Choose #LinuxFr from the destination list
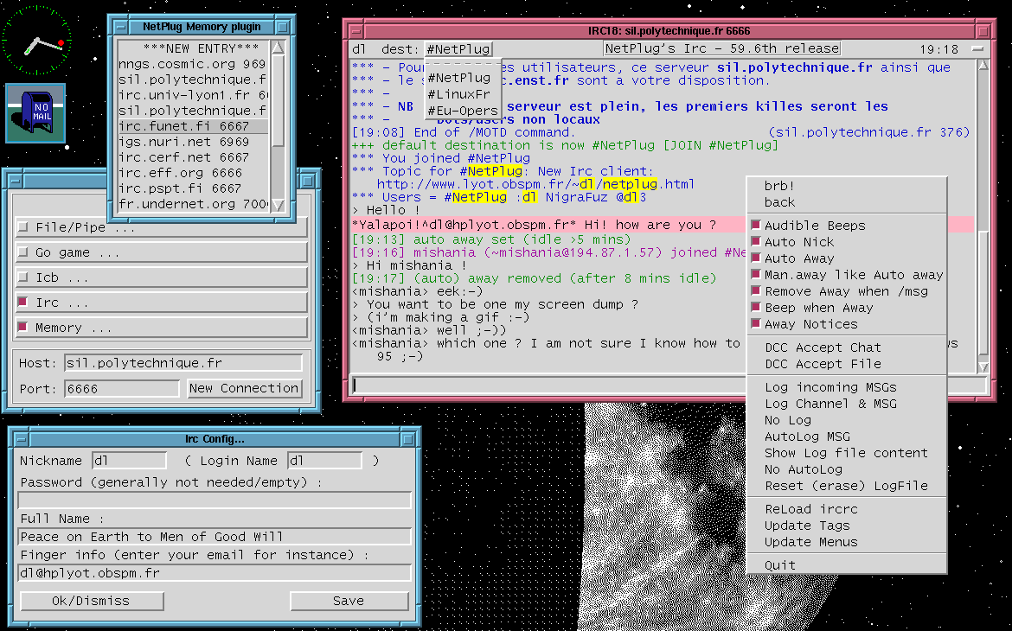Screen dimensions: 1012x631 point(458,94)
